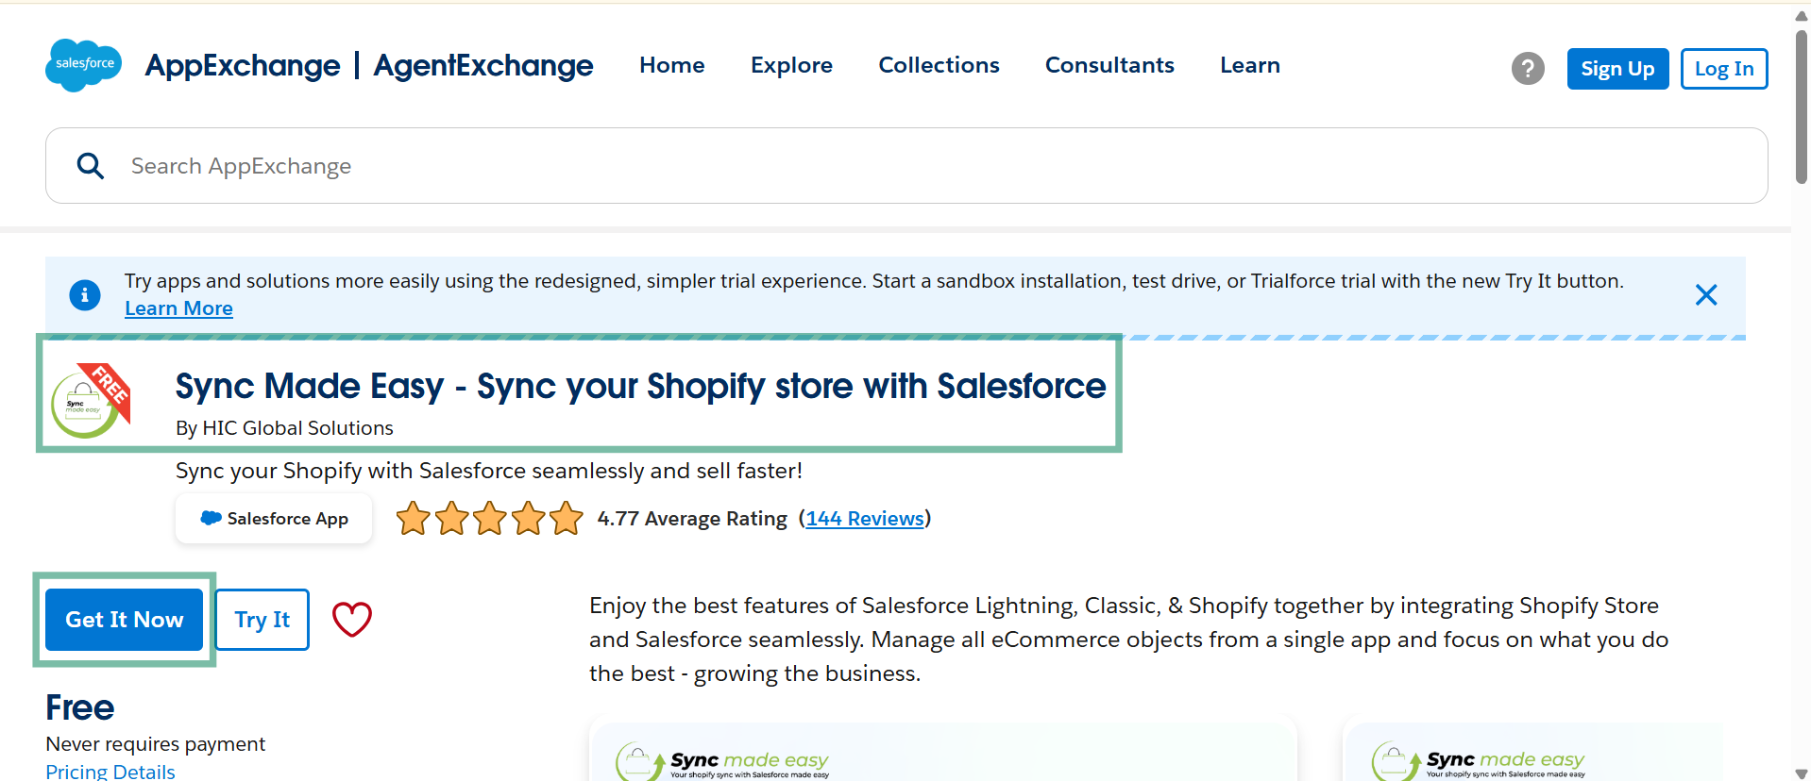
Task: Go to the Collections page
Action: [x=939, y=65]
